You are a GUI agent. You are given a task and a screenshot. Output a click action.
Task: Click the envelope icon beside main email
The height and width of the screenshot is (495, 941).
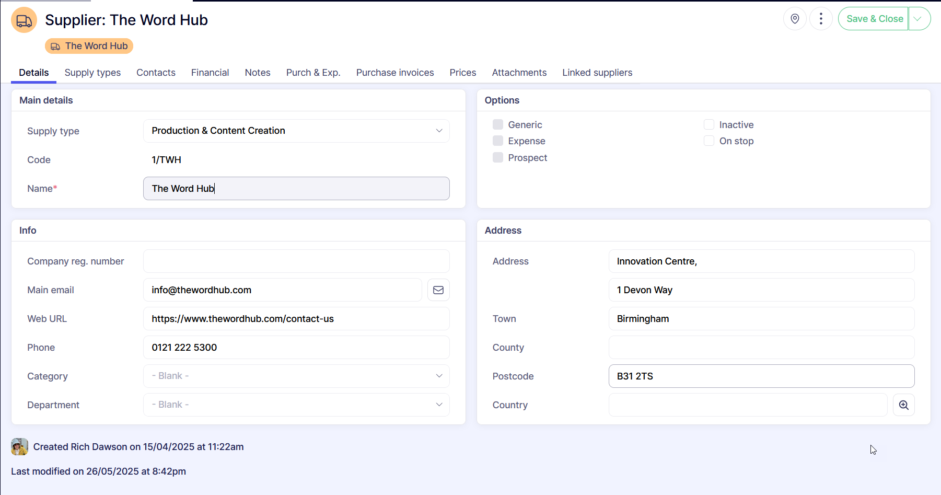[438, 290]
